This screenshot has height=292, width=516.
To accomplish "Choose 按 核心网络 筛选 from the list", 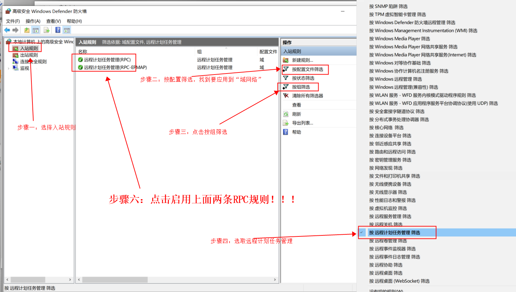I will 386,127.
